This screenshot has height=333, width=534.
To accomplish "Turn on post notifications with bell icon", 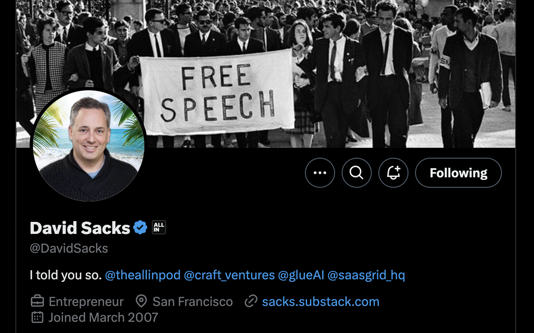I will 393,173.
